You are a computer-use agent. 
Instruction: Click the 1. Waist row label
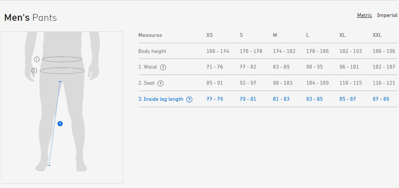click(x=147, y=67)
